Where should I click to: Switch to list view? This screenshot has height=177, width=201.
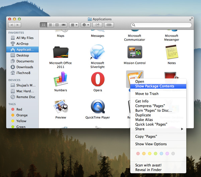click(50, 25)
